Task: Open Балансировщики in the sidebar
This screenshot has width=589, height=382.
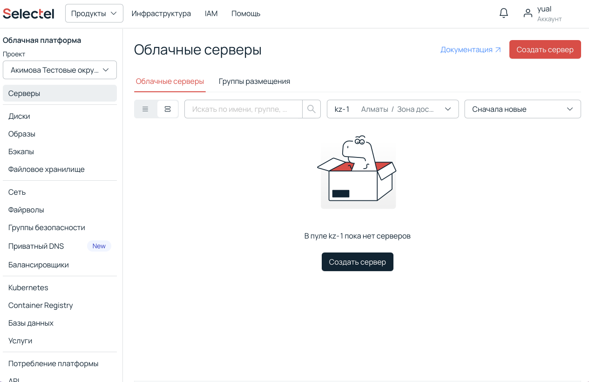Action: (x=60, y=265)
